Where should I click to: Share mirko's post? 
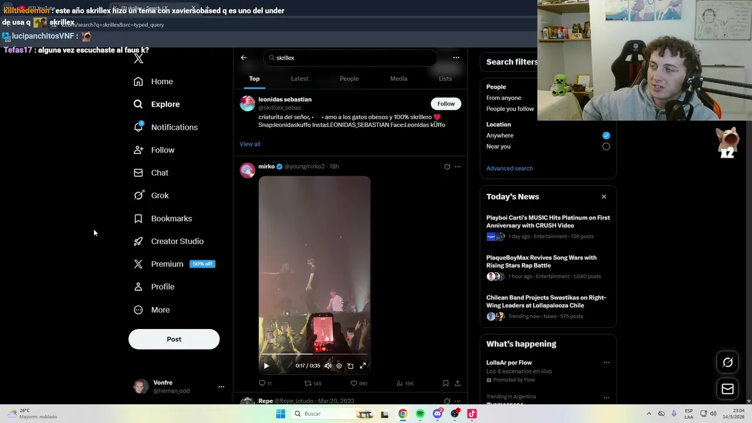(x=458, y=383)
